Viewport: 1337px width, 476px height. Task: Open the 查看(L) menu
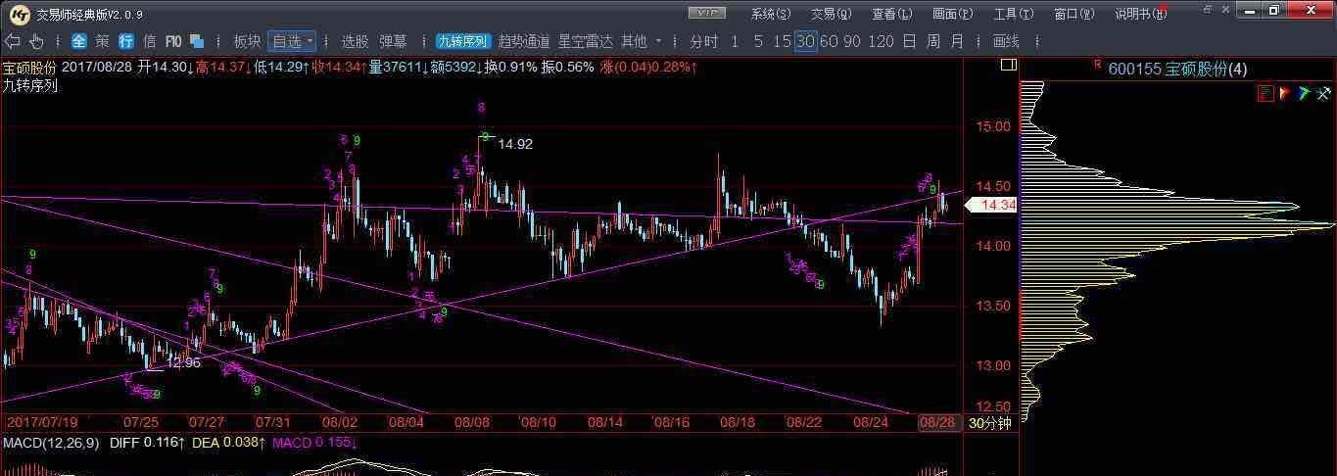pos(891,14)
